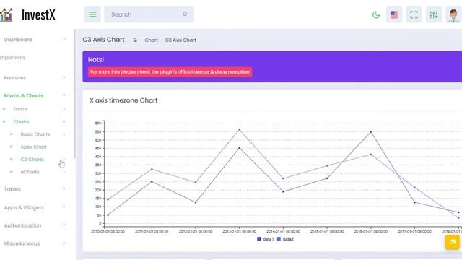Click the home icon in breadcrumb

(135, 40)
